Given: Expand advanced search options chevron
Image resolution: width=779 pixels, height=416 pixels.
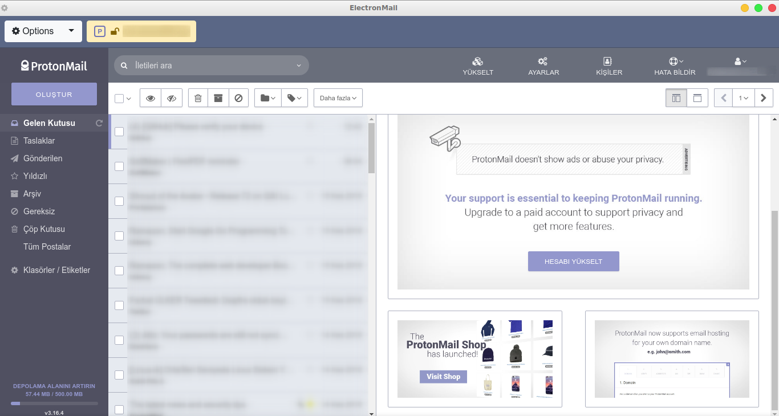Looking at the screenshot, I should coord(298,66).
